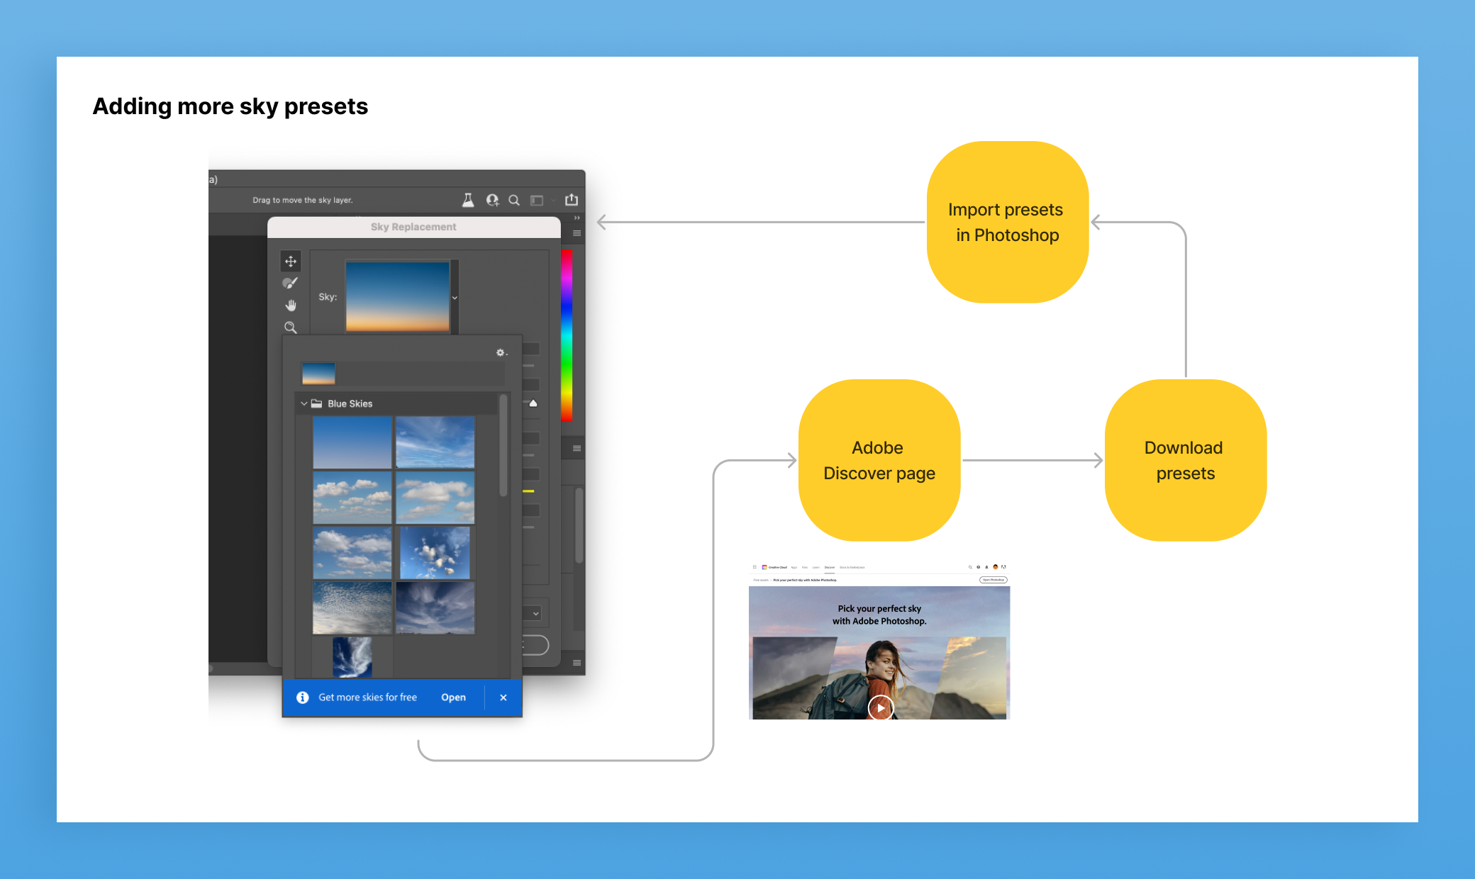Open the Learn tab on Creative Cloud
Screen dimensions: 1475x879
pyautogui.click(x=816, y=567)
